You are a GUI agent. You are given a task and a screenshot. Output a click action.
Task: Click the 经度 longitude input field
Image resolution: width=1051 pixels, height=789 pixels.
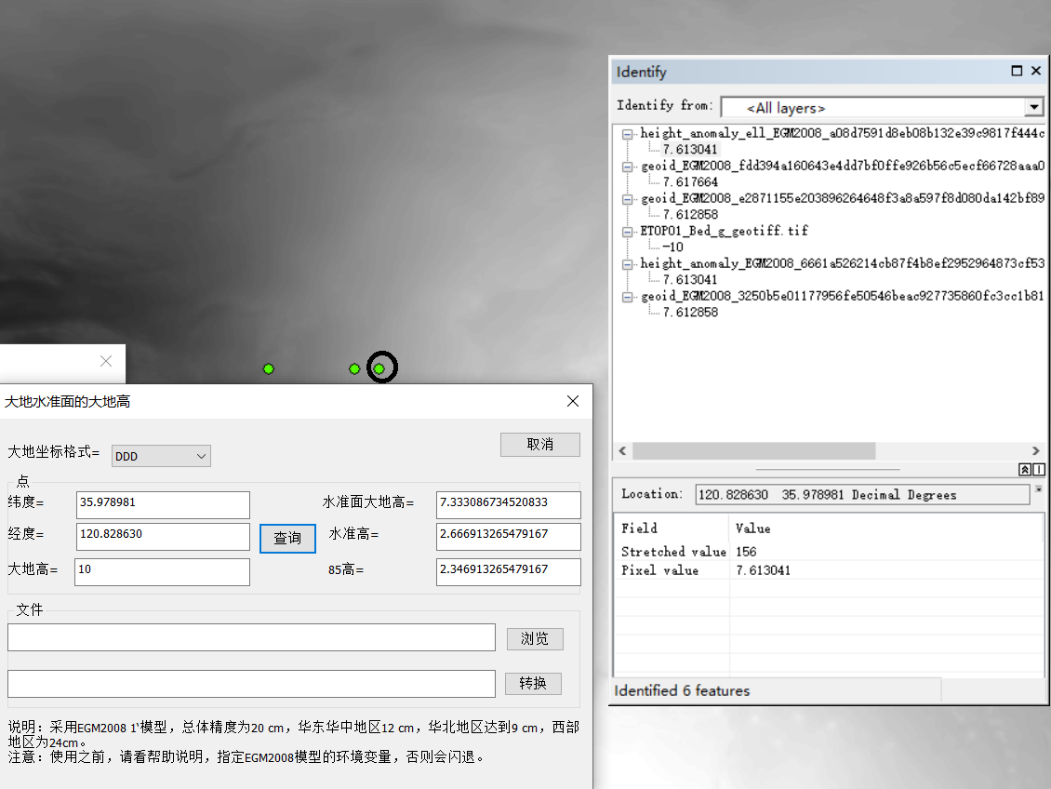pos(163,537)
